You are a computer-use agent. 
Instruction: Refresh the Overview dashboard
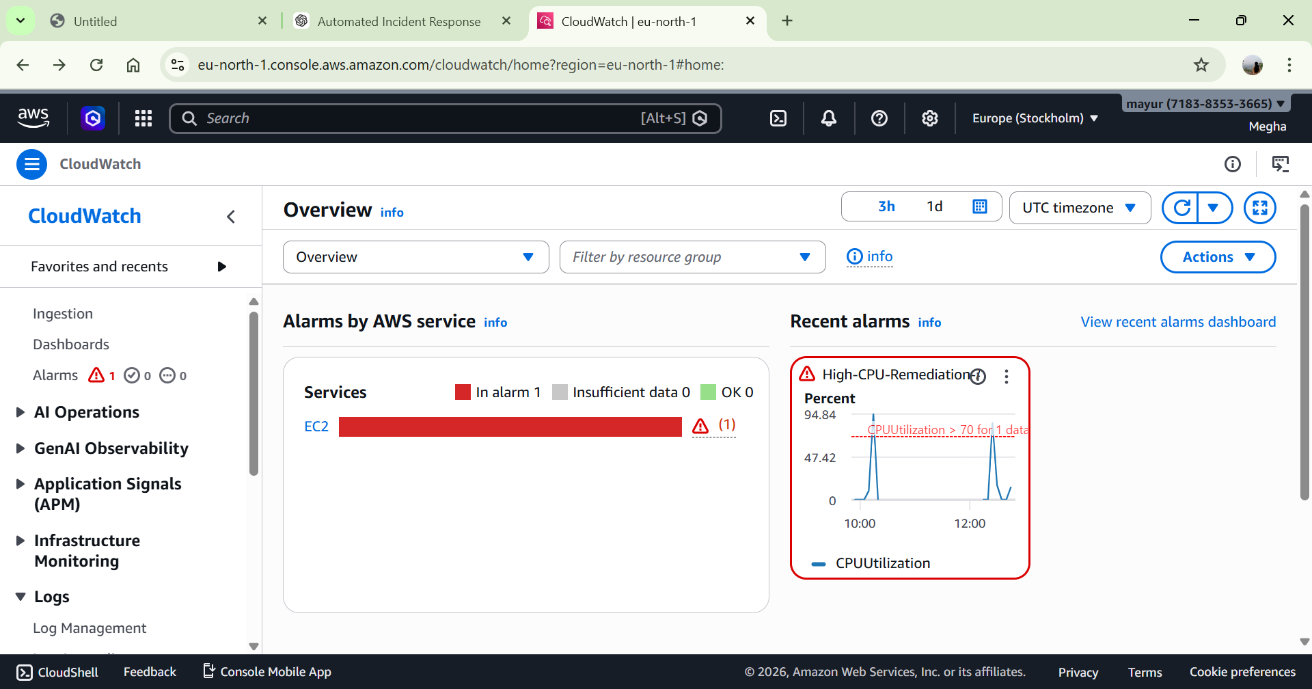1181,207
